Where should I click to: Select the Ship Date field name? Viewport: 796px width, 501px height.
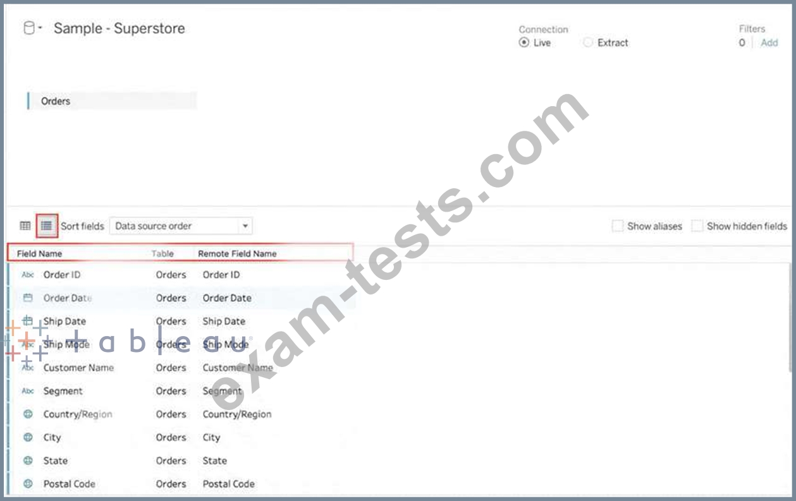(64, 321)
